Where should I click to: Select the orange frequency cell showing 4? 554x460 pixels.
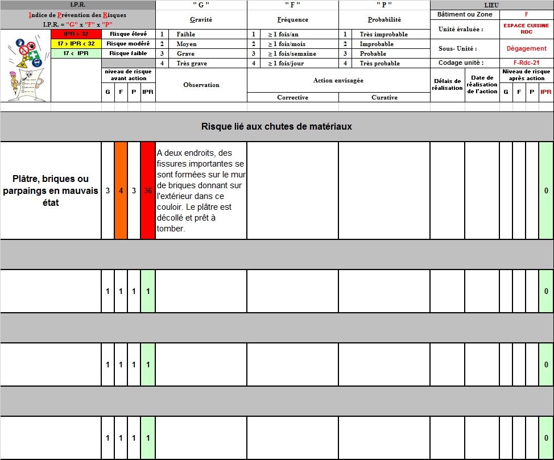121,190
